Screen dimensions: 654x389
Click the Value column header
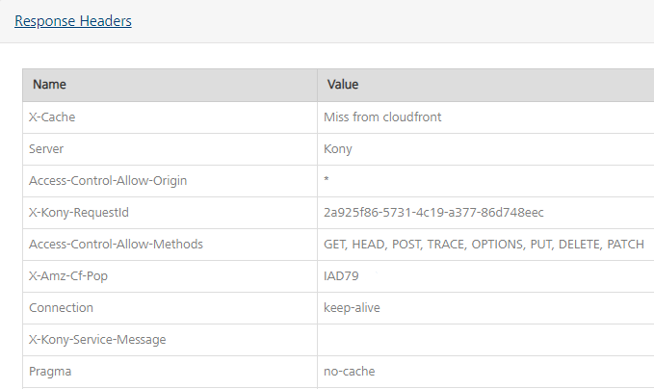tap(485, 85)
